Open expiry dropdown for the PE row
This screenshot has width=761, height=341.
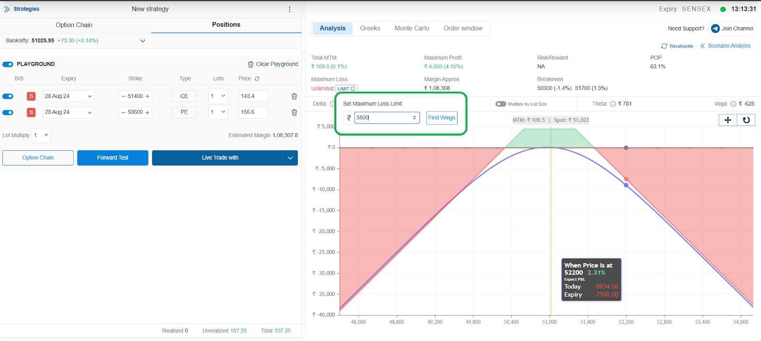click(x=68, y=112)
